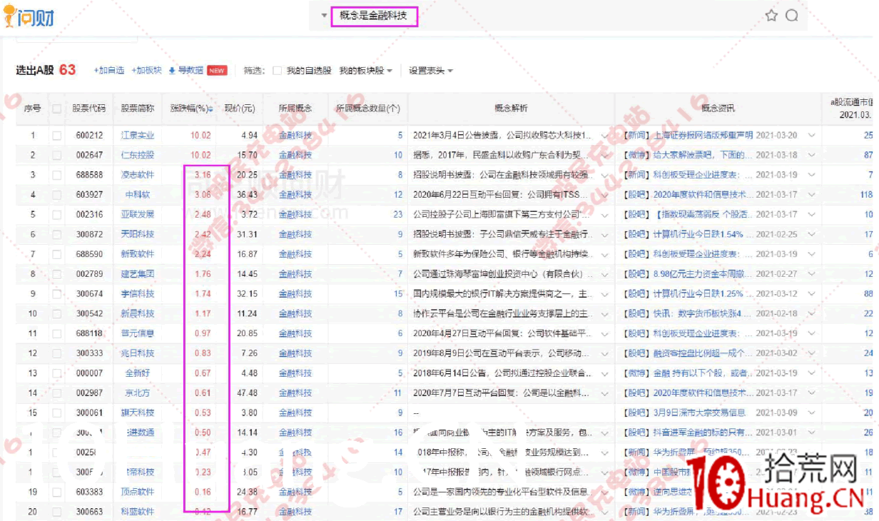Viewport: 879px width, 521px height.
Task: Expand 概念解析 for 江泉实业 row
Action: pyautogui.click(x=604, y=136)
